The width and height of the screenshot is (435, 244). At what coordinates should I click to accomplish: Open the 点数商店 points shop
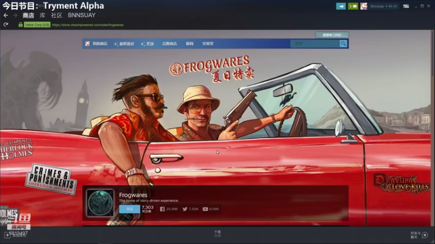pyautogui.click(x=170, y=44)
